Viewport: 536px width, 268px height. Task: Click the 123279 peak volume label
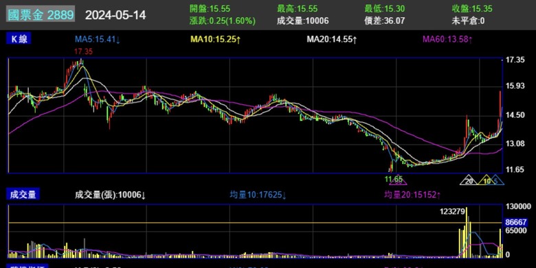coord(452,212)
